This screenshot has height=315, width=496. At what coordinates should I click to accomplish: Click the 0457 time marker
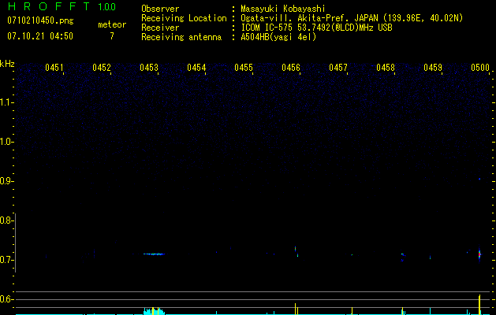tap(338, 68)
